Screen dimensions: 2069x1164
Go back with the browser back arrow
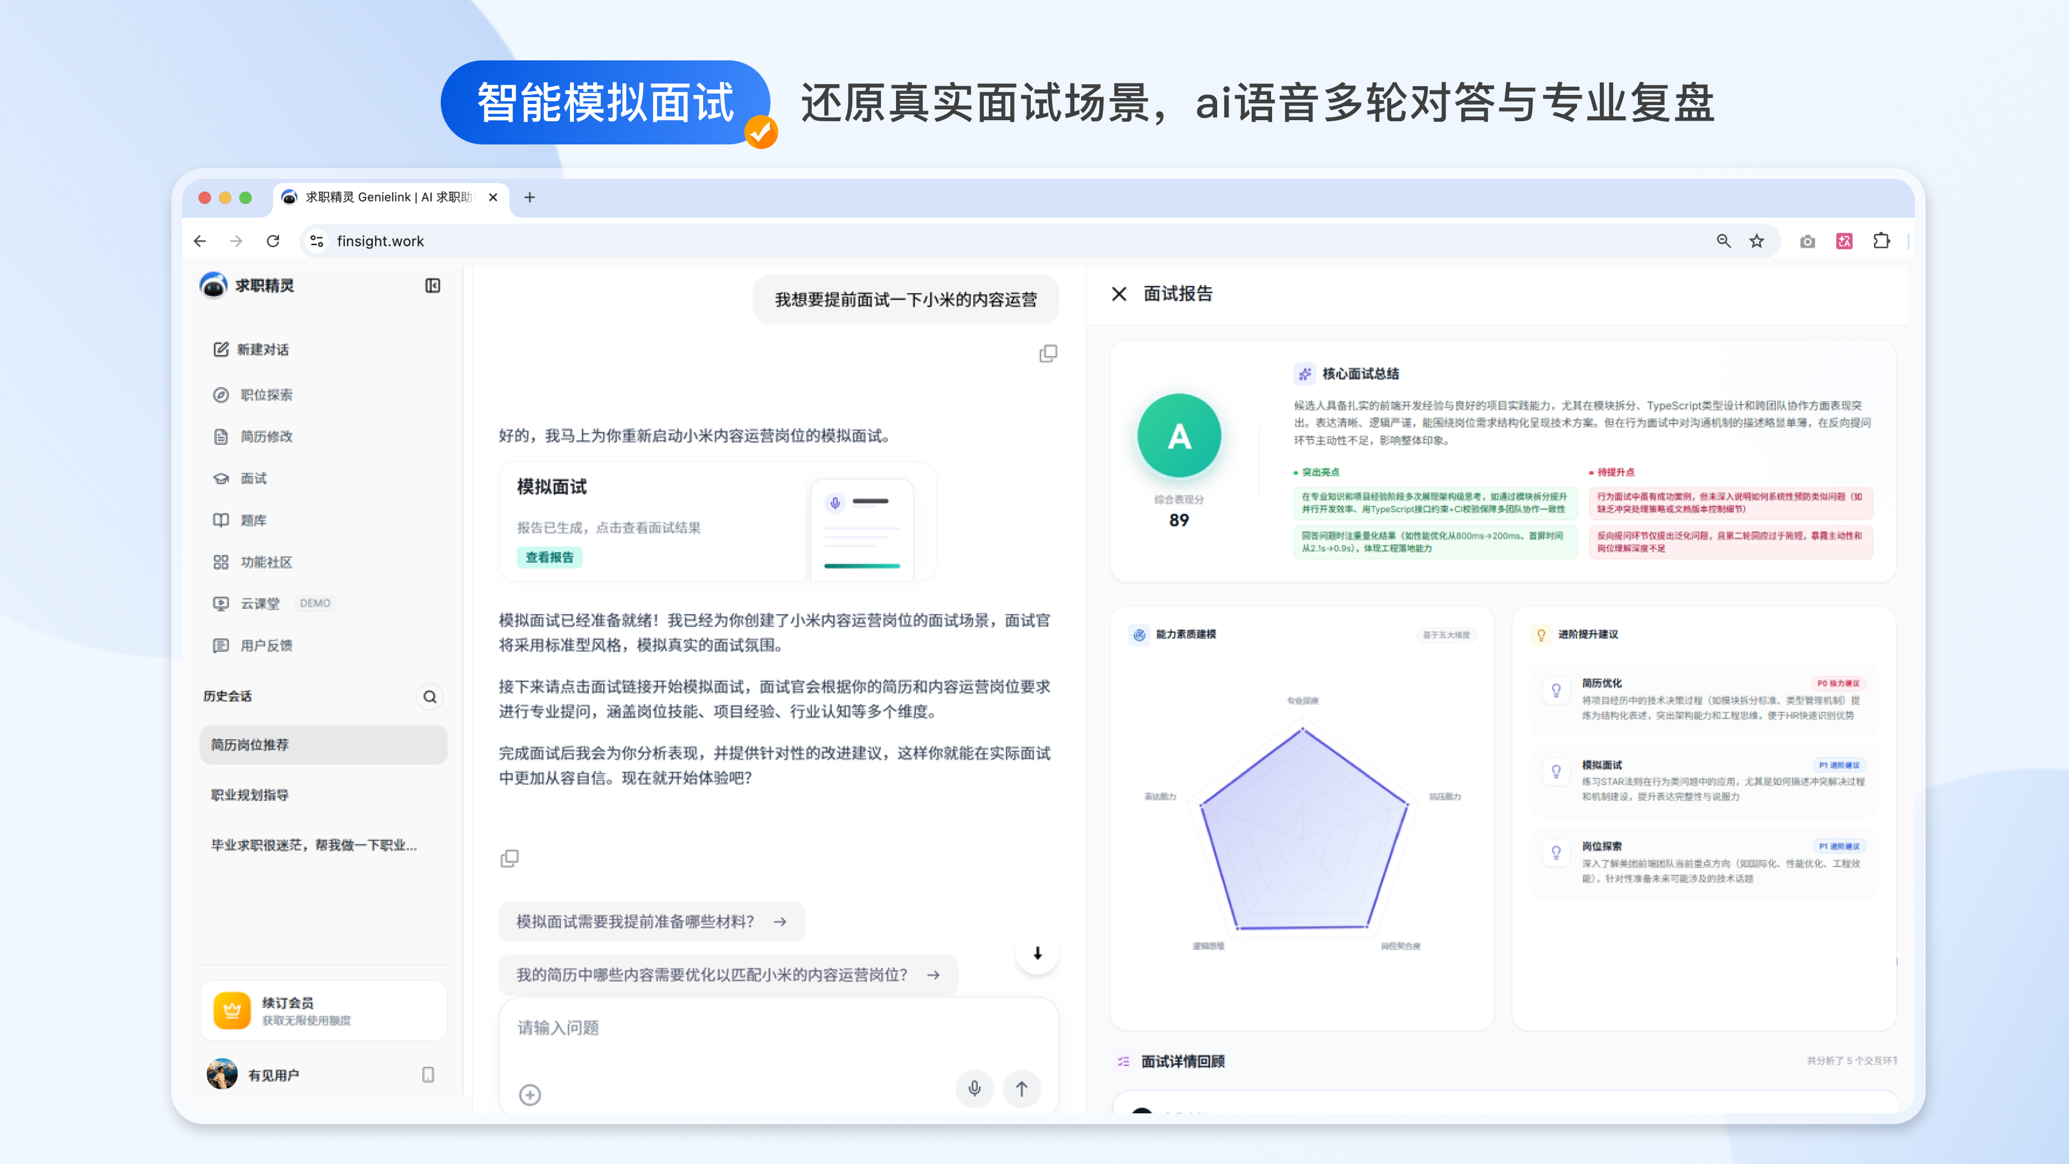click(200, 241)
